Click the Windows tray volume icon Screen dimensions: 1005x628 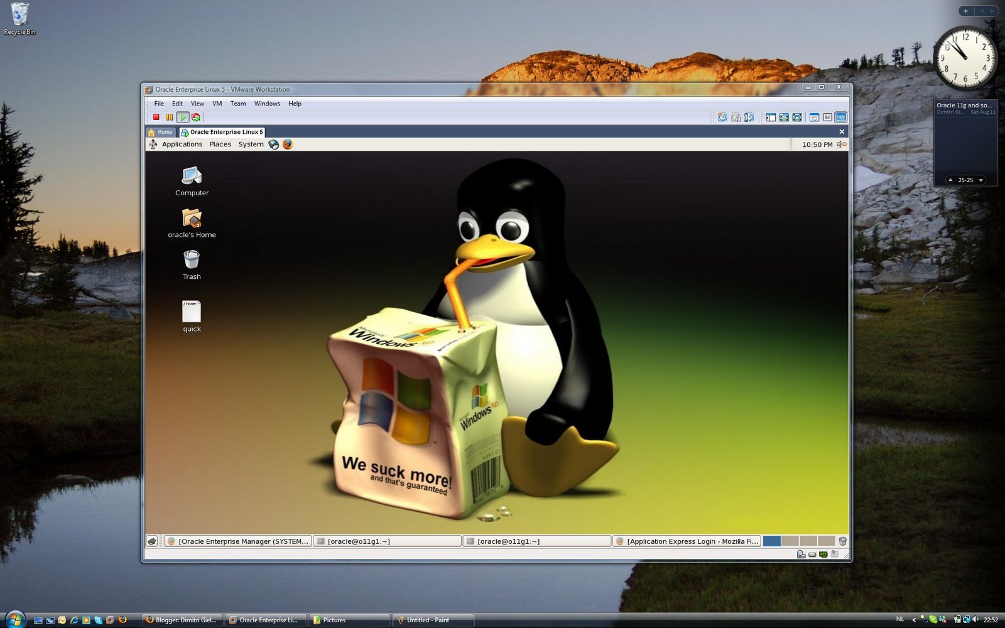pyautogui.click(x=975, y=620)
